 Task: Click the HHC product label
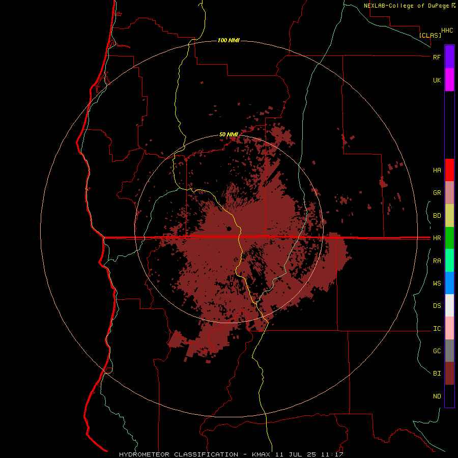coord(447,31)
